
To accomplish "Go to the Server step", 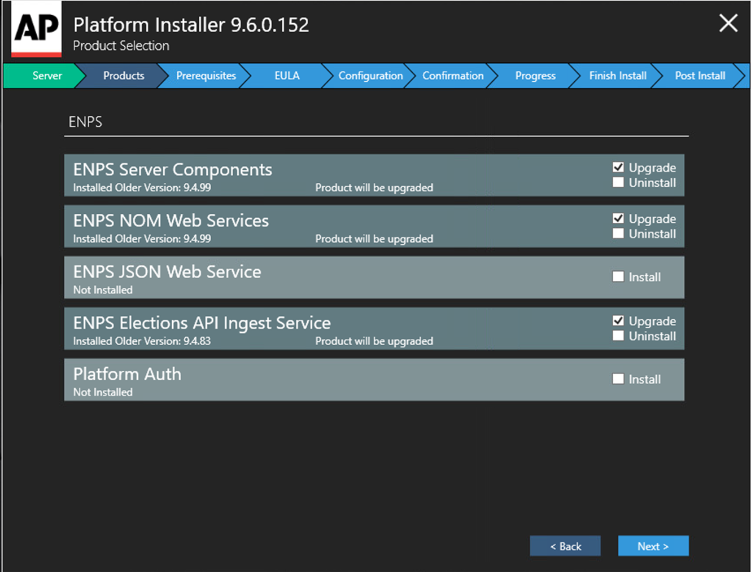I will 44,76.
